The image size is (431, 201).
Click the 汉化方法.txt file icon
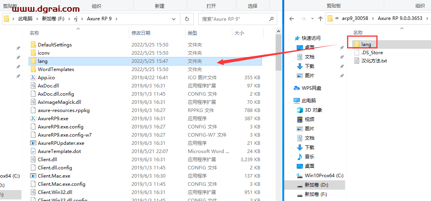(357, 61)
